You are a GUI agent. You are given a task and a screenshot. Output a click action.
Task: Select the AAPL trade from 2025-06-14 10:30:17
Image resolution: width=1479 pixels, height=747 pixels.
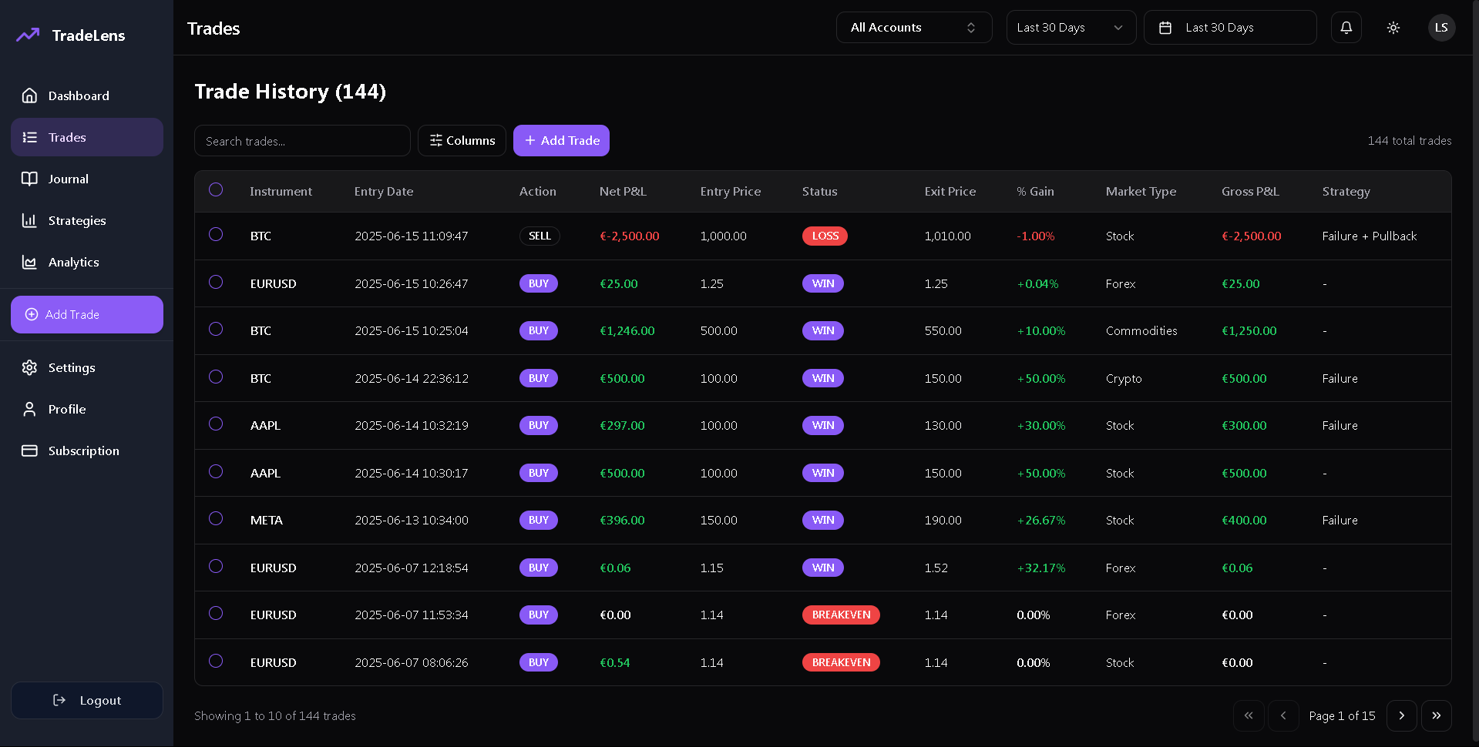[216, 471]
